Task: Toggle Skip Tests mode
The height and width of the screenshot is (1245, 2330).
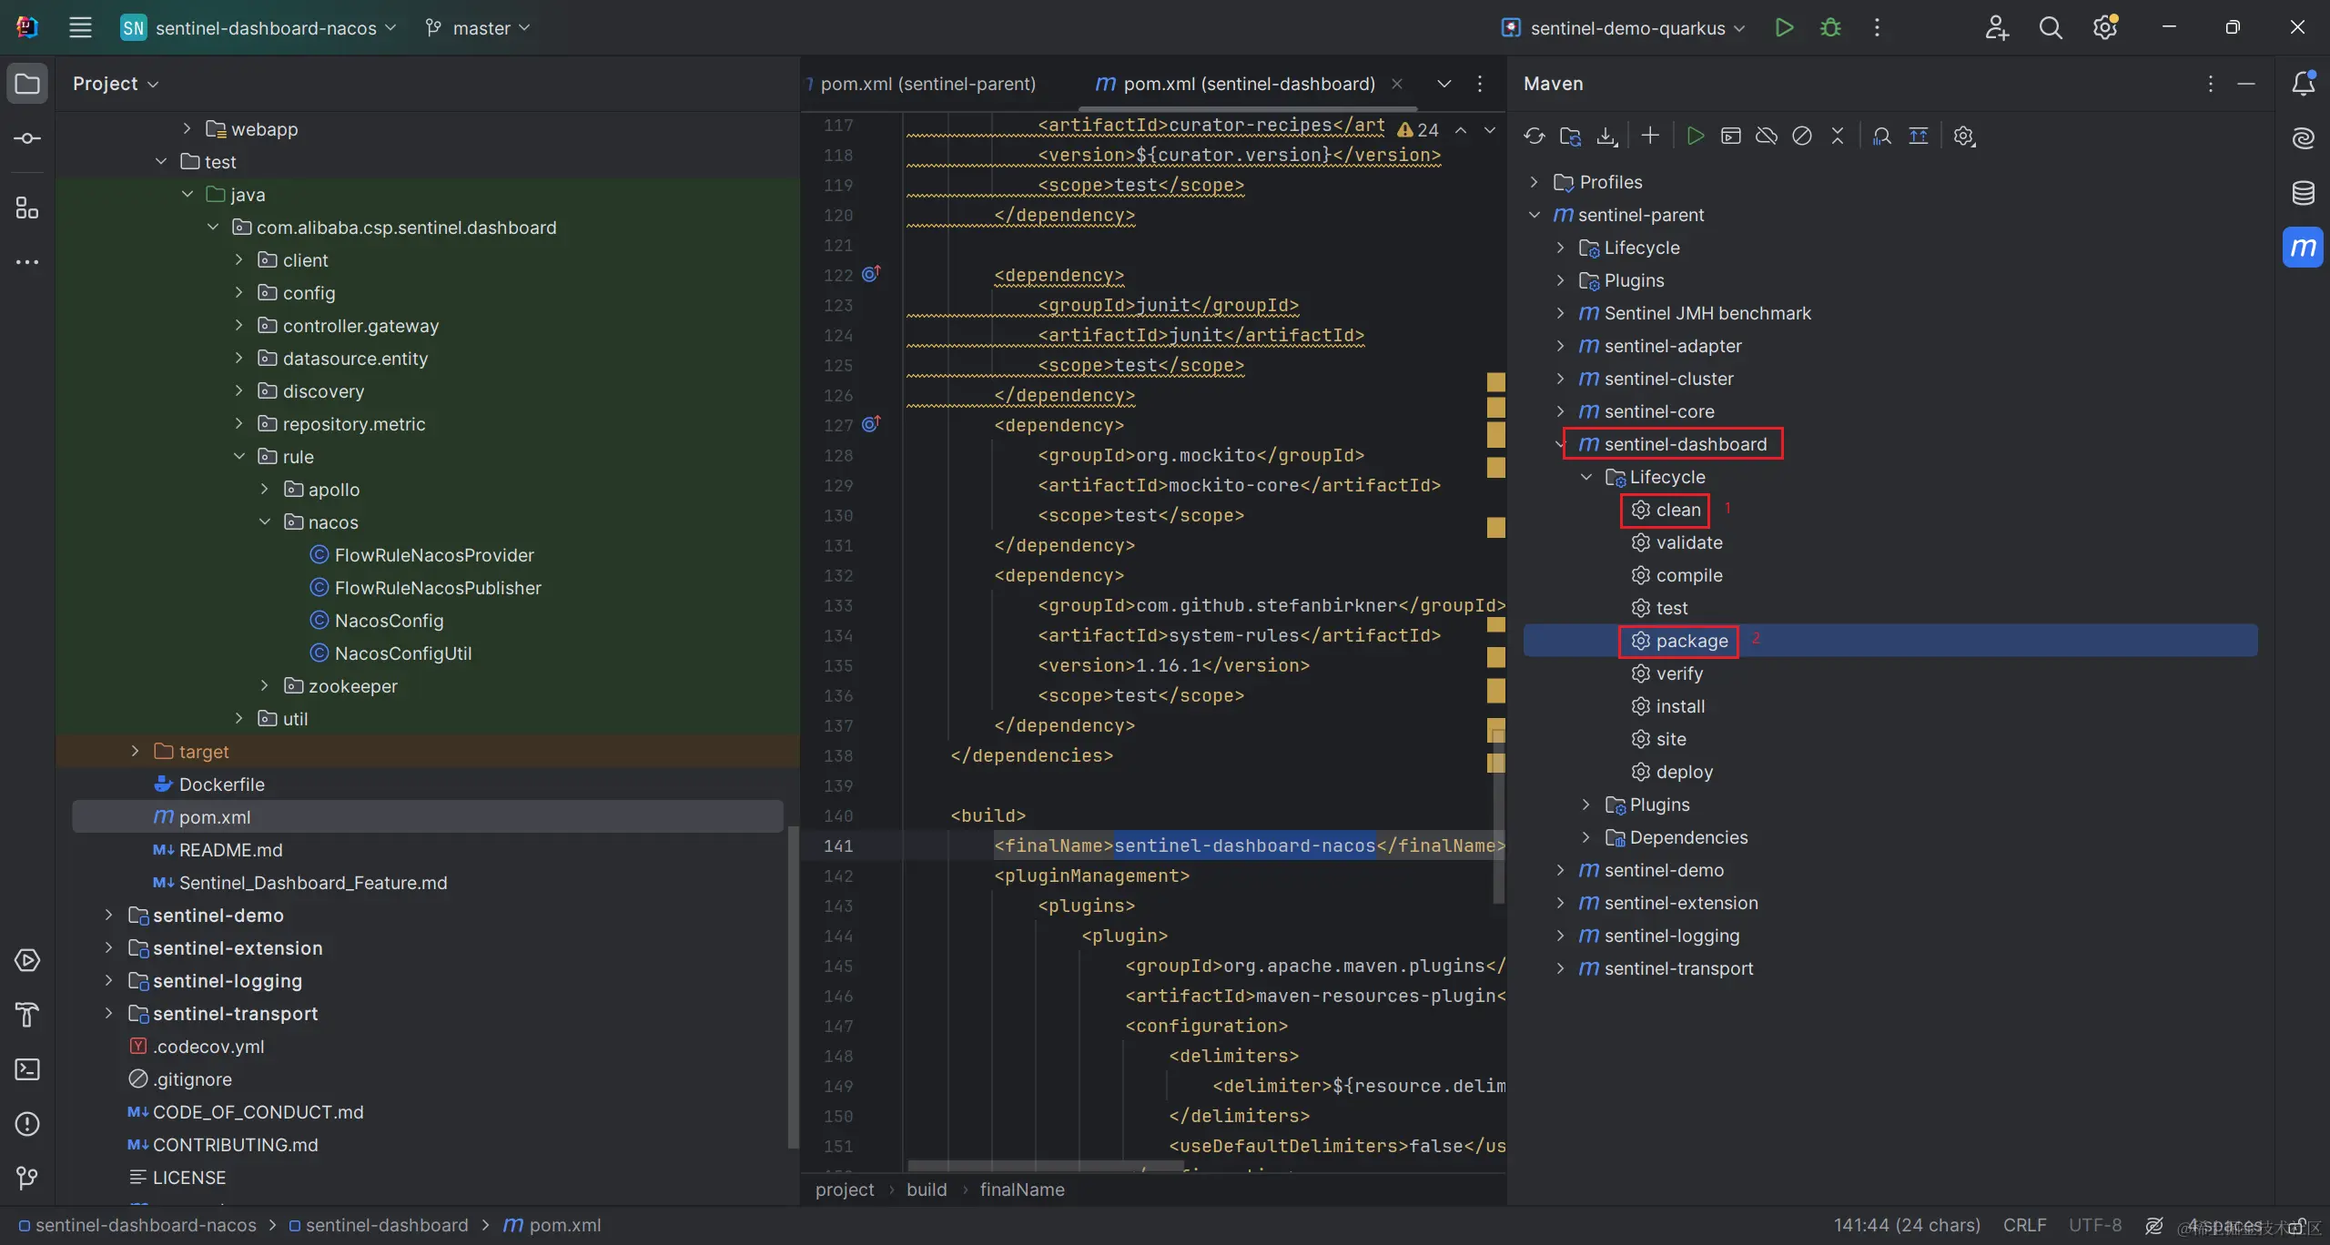Action: (x=1802, y=137)
